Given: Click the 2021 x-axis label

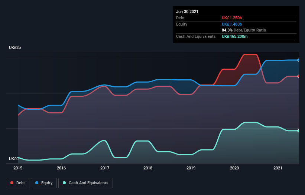Looking at the screenshot, I should tap(278, 168).
